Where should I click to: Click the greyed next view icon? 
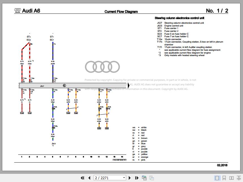151,178
